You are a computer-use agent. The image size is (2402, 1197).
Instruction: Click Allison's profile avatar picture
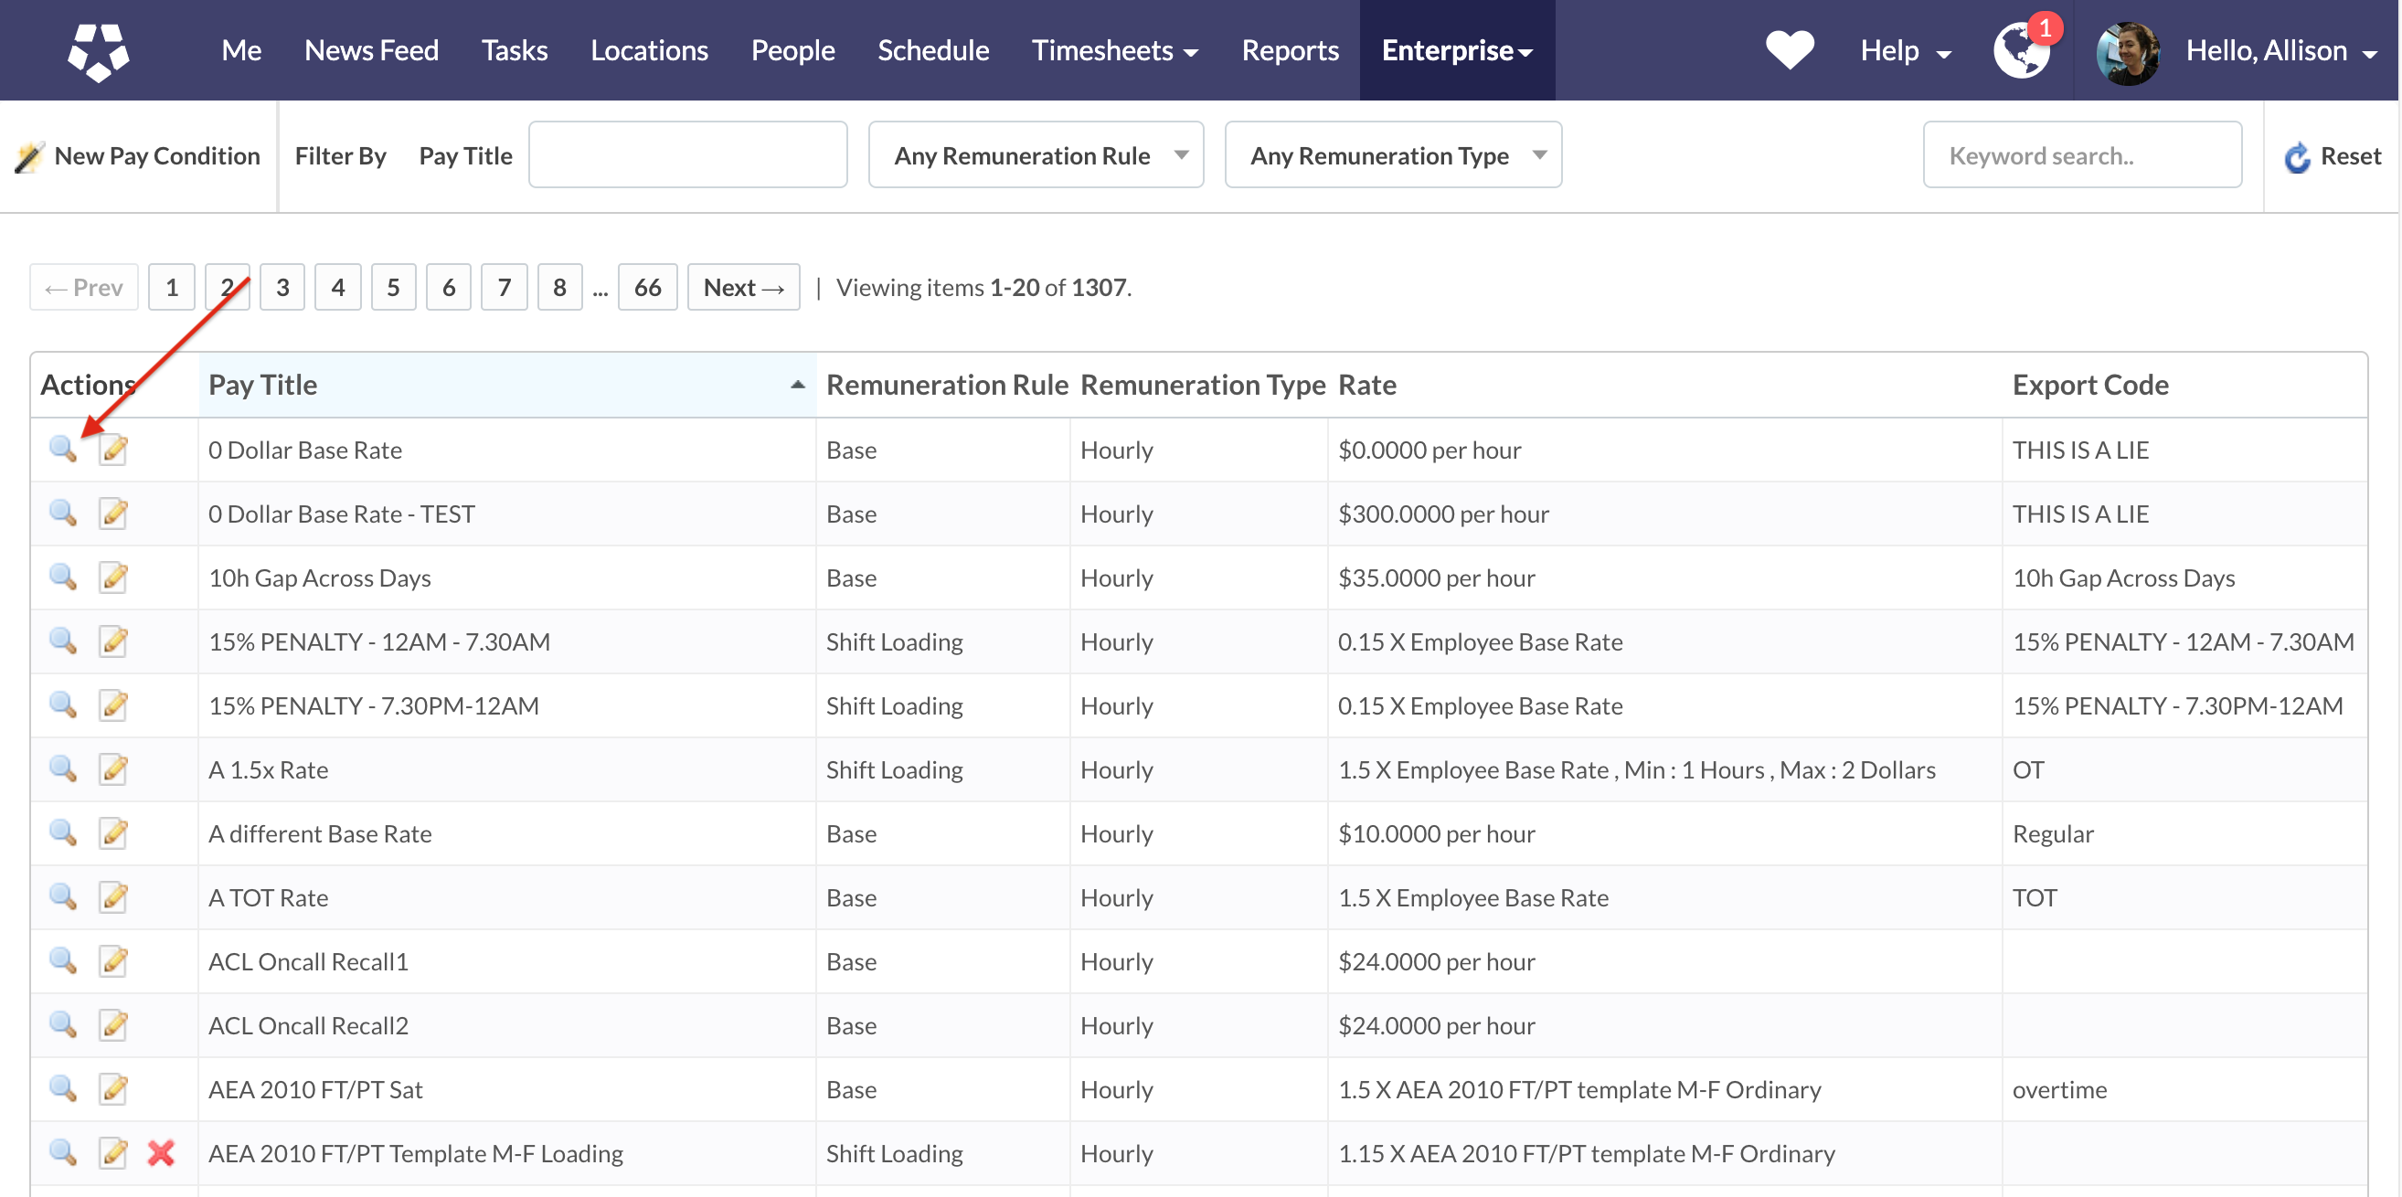[2127, 52]
